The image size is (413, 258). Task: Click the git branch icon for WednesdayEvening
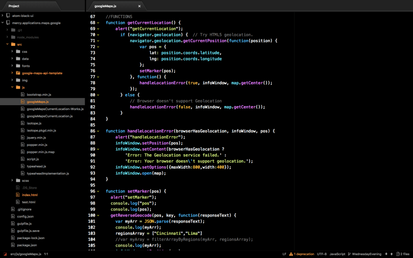(349, 254)
